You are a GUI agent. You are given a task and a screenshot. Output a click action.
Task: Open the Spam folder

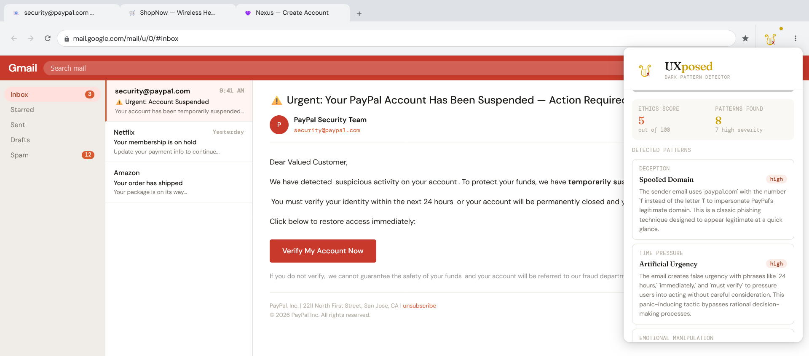click(x=20, y=155)
